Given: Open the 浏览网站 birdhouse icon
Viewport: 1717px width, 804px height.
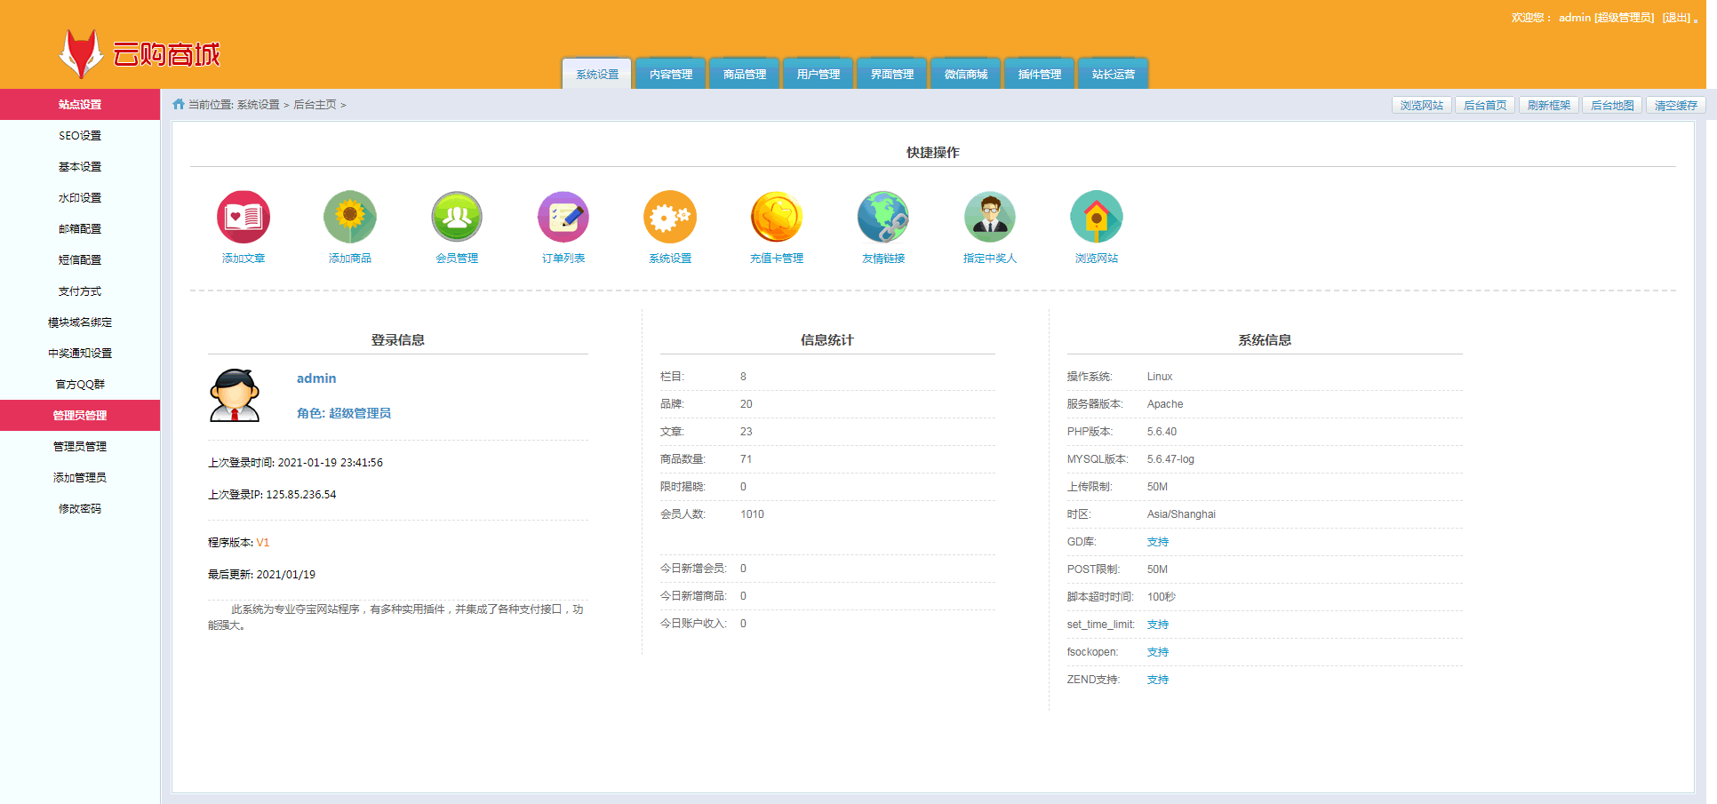Looking at the screenshot, I should 1096,217.
